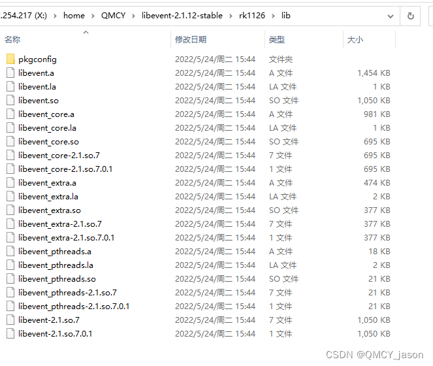Expand the chevron after rk1126 in path
Image resolution: width=433 pixels, height=366 pixels.
[273, 16]
